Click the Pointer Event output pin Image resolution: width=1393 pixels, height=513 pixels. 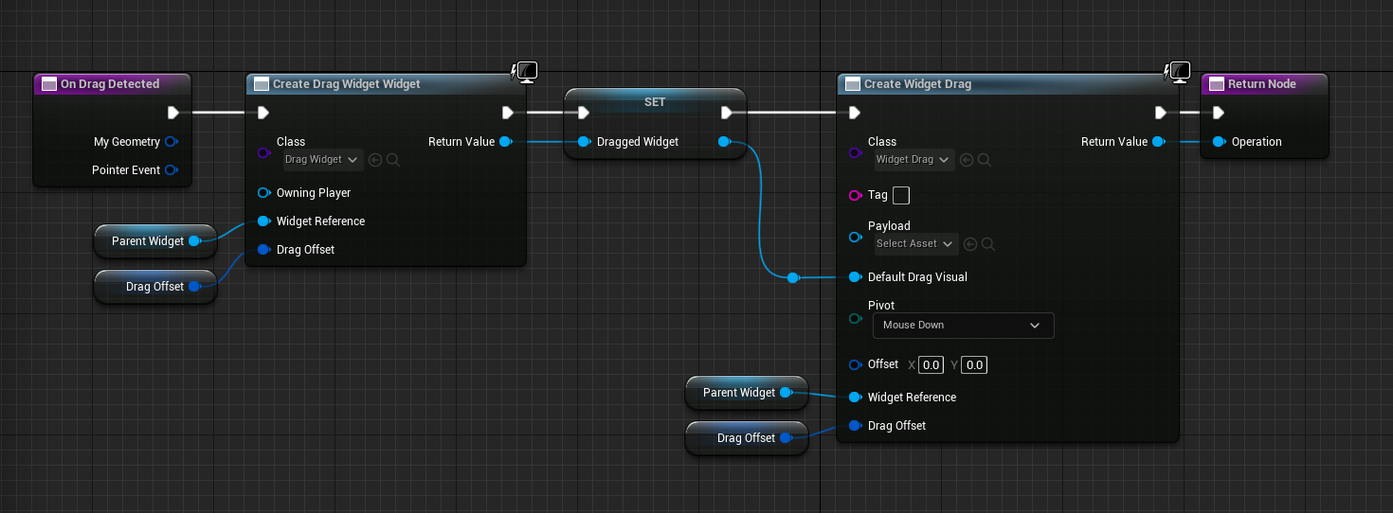(x=171, y=170)
